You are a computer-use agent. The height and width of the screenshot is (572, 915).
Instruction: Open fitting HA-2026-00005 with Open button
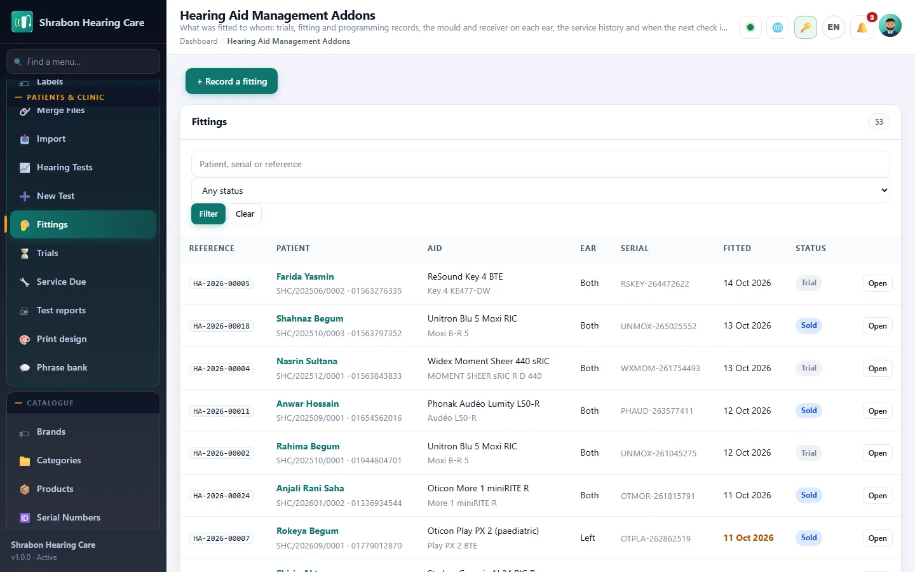[878, 283]
